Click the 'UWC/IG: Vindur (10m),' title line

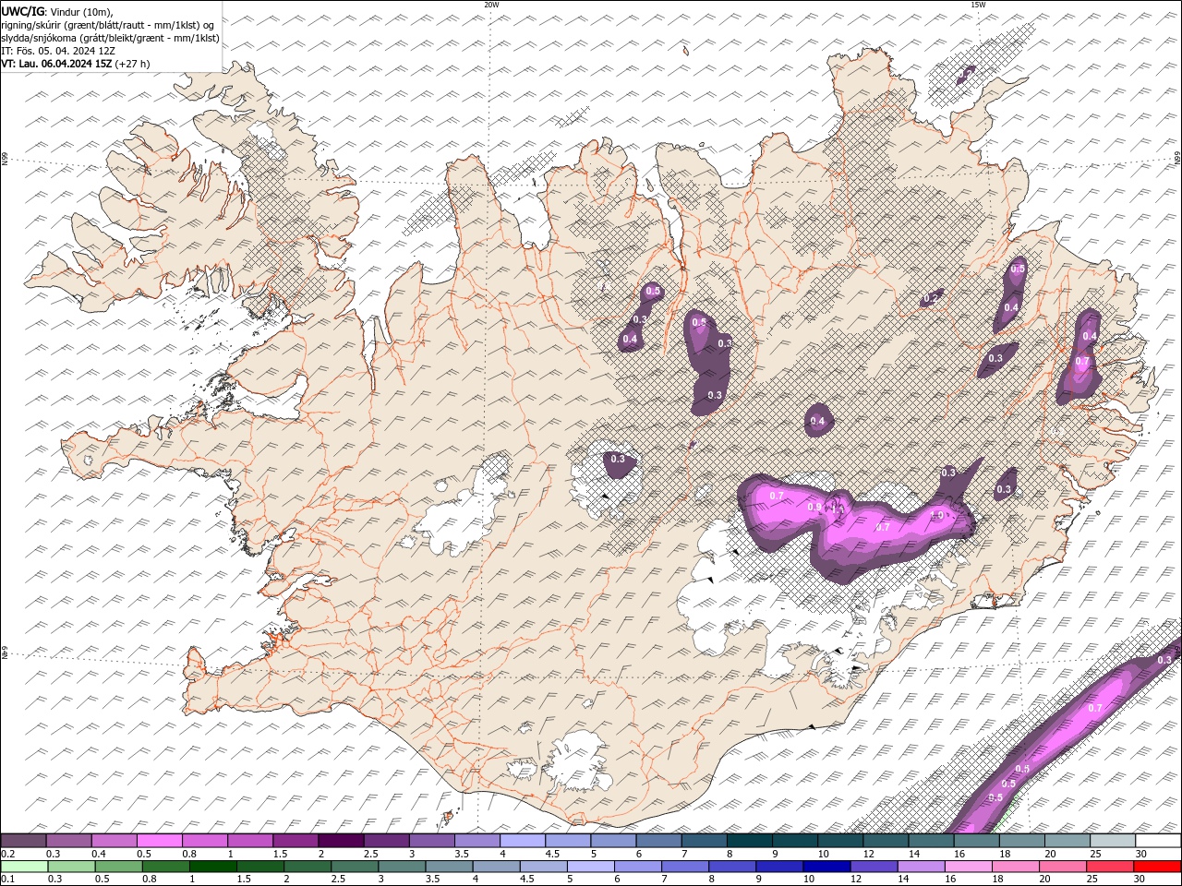(56, 11)
